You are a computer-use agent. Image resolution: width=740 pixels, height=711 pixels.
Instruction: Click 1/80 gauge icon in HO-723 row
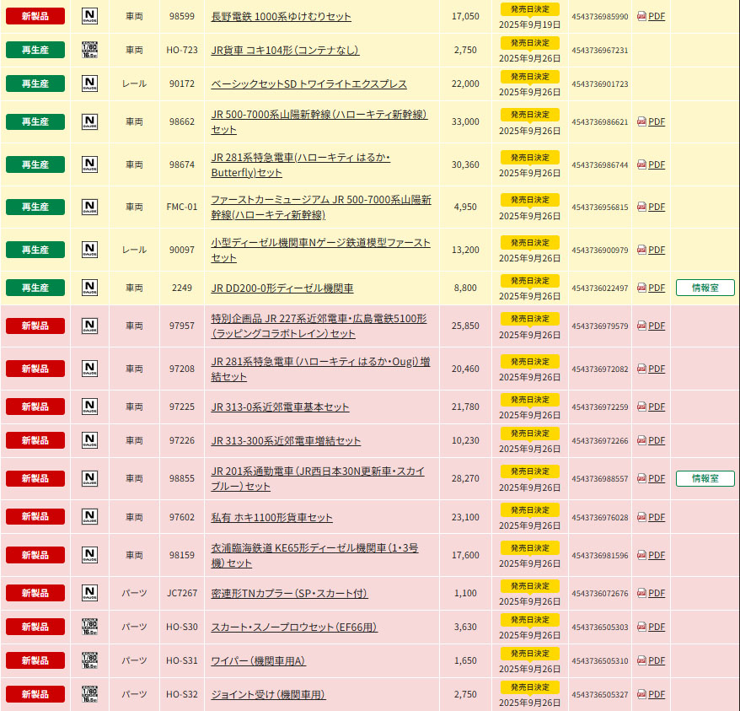click(89, 50)
